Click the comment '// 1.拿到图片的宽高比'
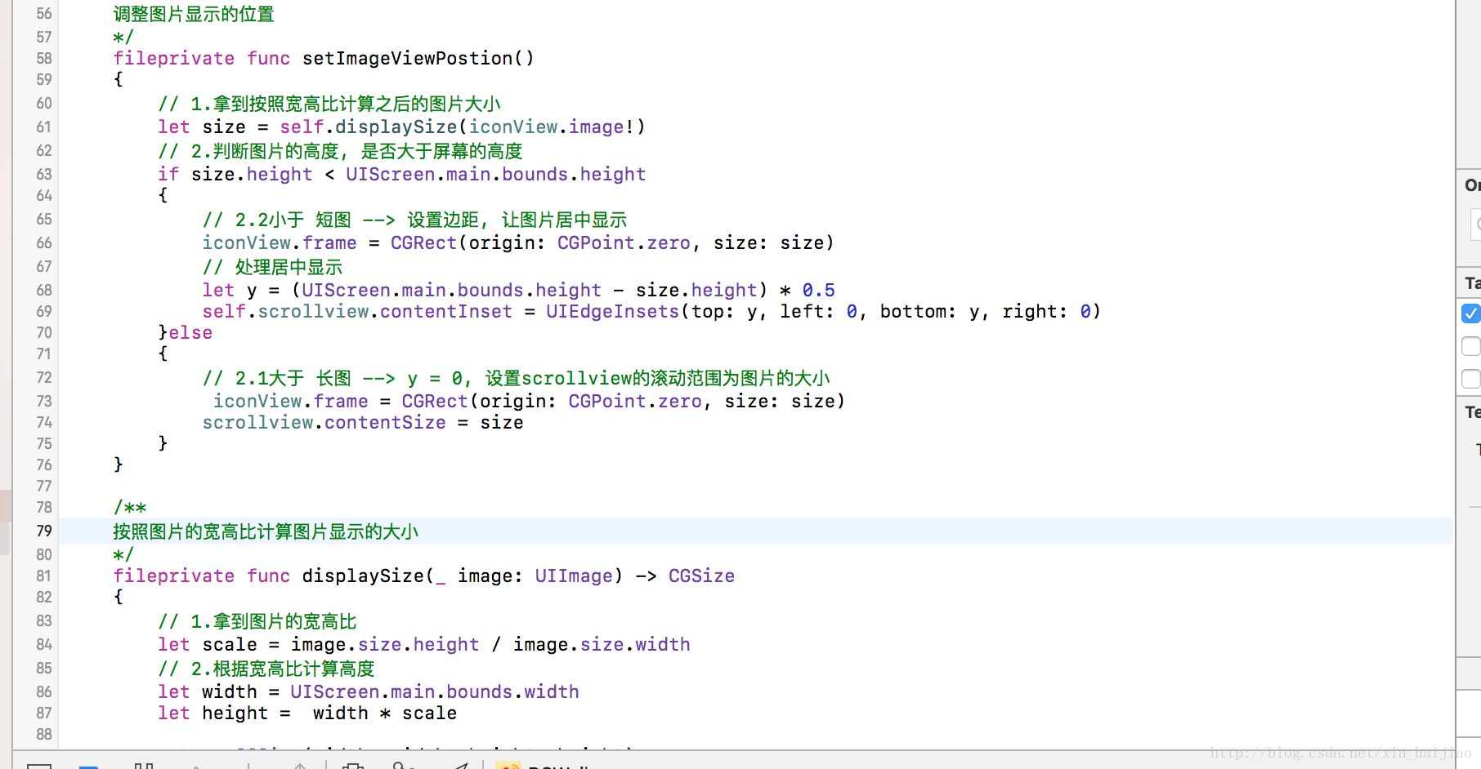The height and width of the screenshot is (769, 1481). click(257, 621)
